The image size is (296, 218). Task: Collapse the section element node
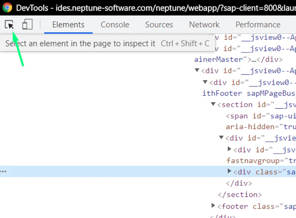pyautogui.click(x=213, y=104)
